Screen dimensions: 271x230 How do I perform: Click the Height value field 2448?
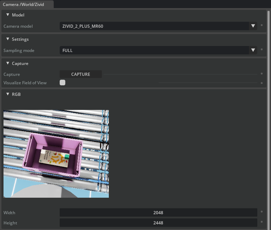coord(158,223)
